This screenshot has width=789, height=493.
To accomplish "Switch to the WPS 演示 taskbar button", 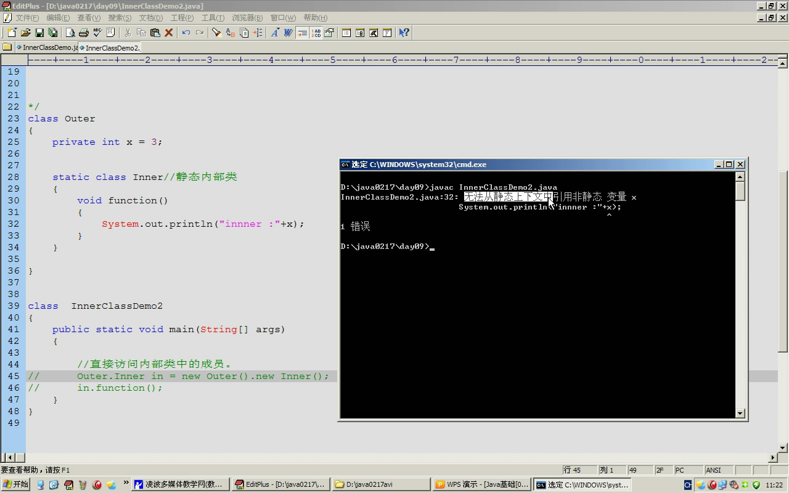I will point(482,485).
